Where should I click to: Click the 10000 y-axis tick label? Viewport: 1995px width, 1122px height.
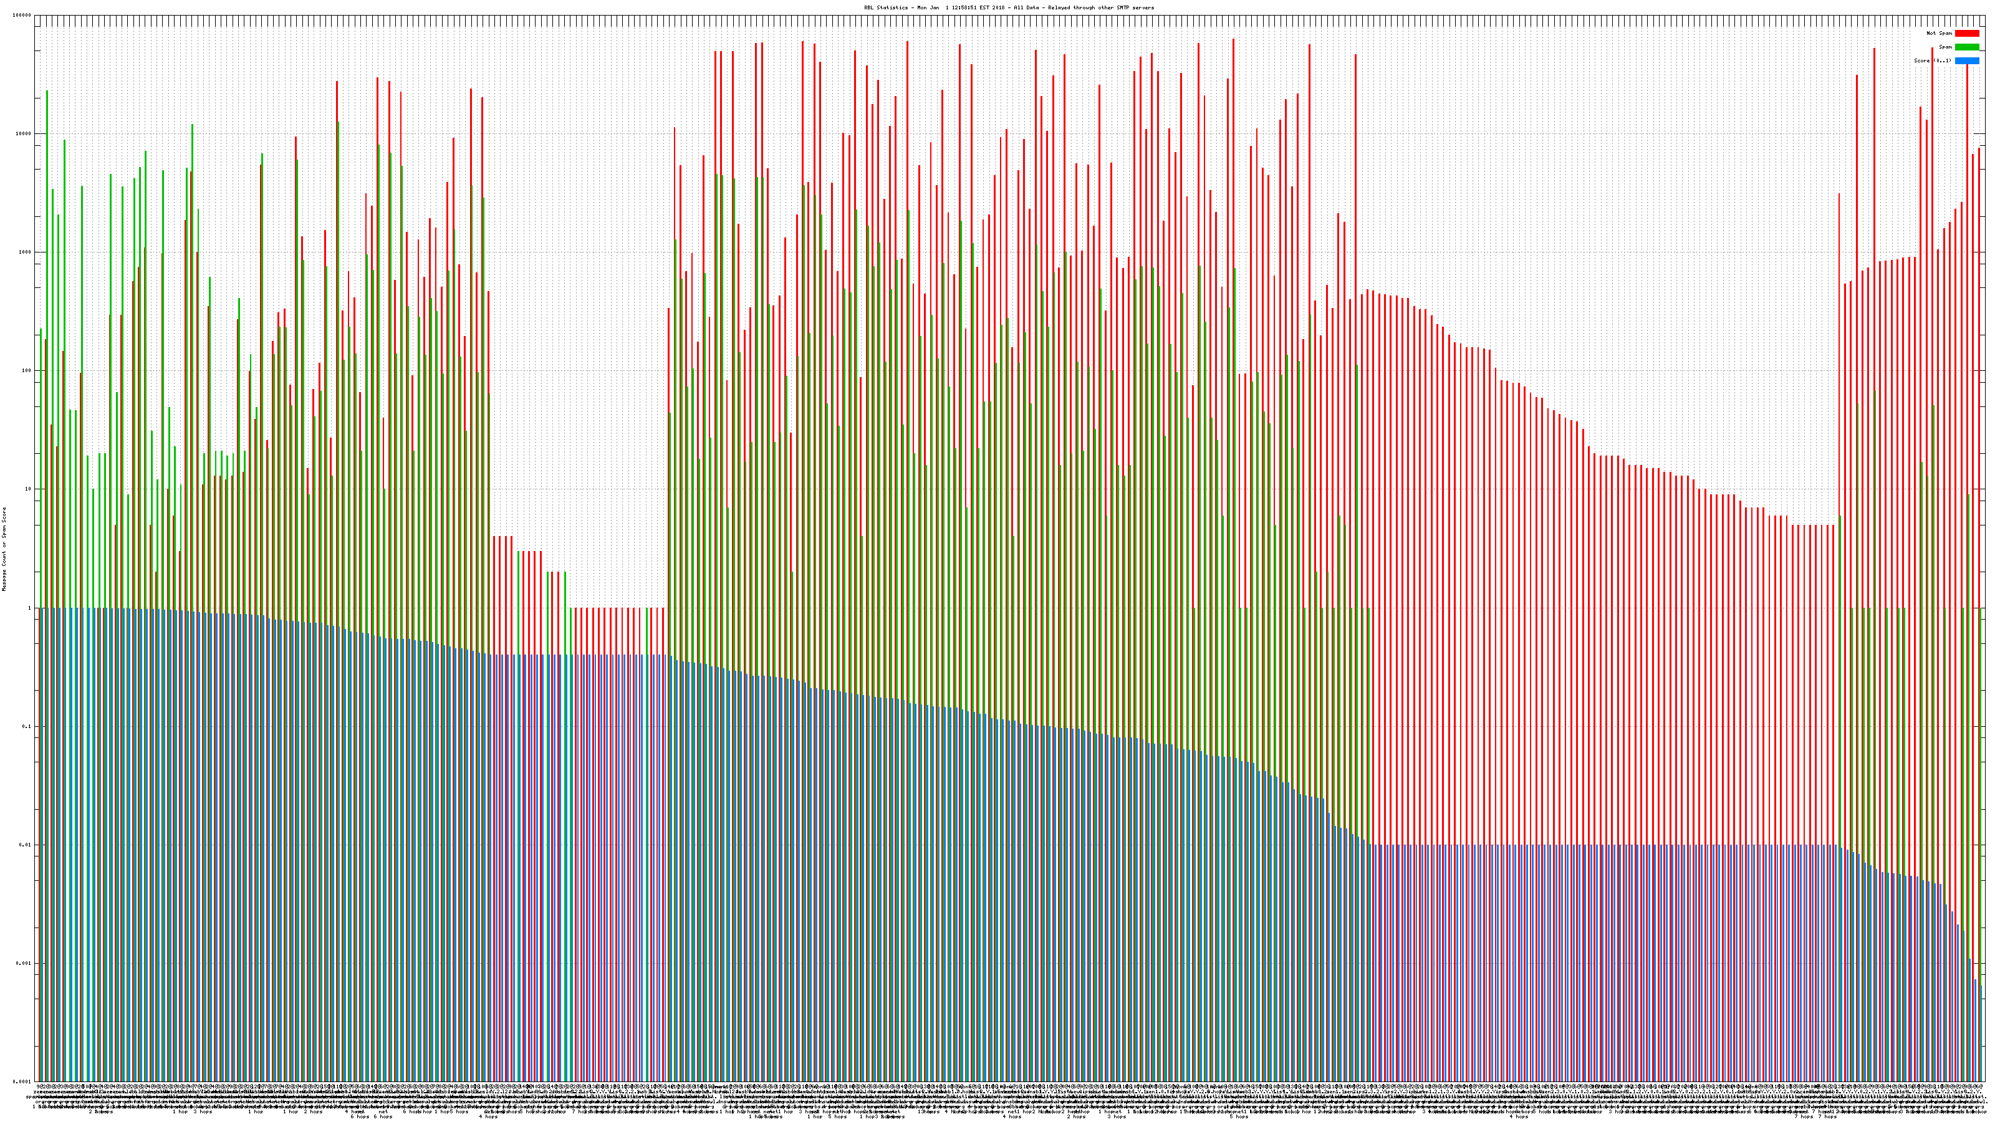tap(24, 134)
